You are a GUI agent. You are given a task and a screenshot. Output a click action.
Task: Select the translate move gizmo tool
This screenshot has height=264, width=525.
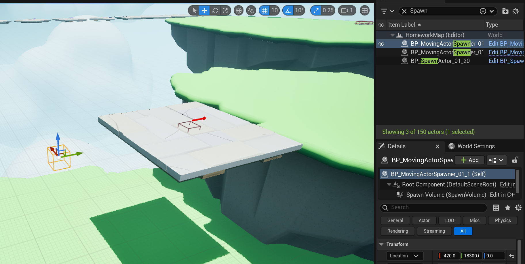click(204, 11)
